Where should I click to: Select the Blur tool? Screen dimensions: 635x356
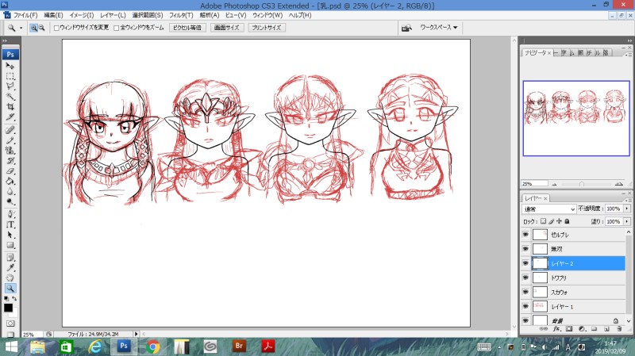10,191
